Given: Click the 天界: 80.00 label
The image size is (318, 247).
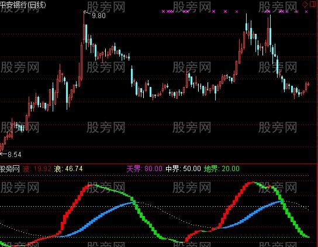Looking at the screenshot, I should pyautogui.click(x=144, y=169).
